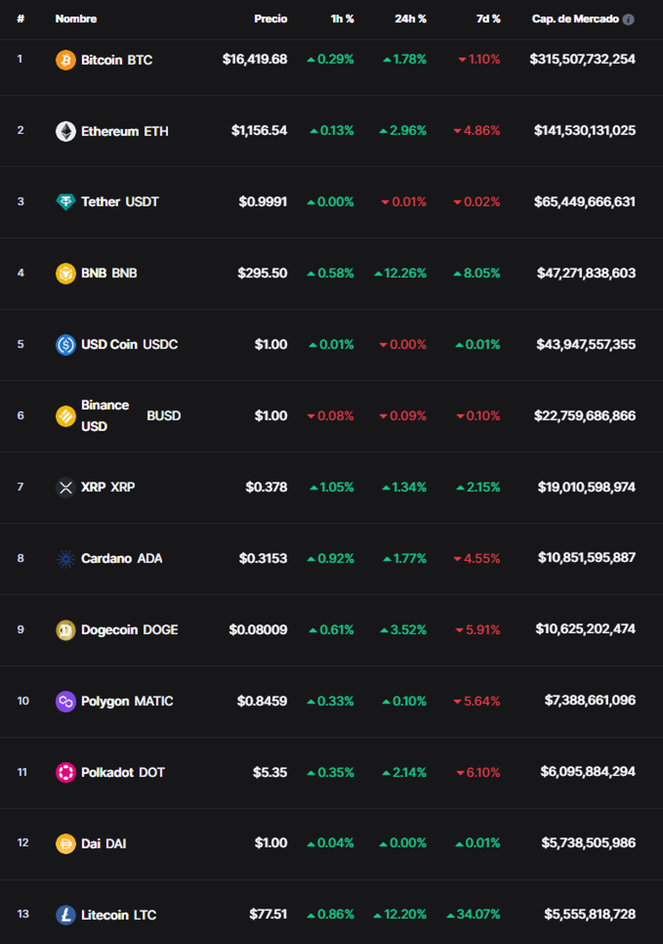The width and height of the screenshot is (663, 944).
Task: Select the Cardano logo icon
Action: pos(65,559)
